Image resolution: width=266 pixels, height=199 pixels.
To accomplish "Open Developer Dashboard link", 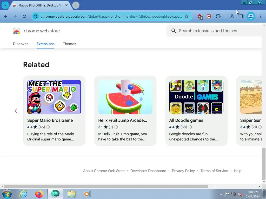I will click(x=148, y=171).
